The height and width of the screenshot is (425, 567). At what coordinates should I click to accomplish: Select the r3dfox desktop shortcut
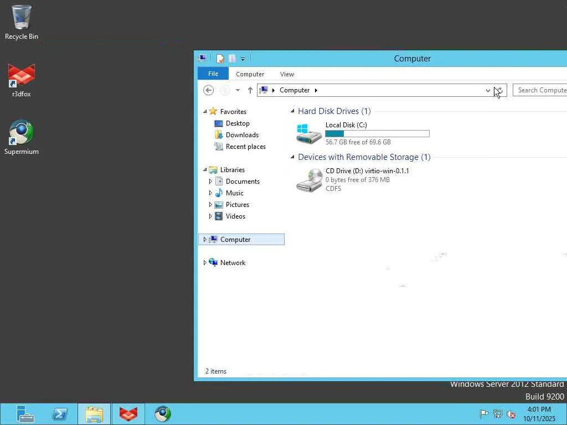[x=22, y=80]
